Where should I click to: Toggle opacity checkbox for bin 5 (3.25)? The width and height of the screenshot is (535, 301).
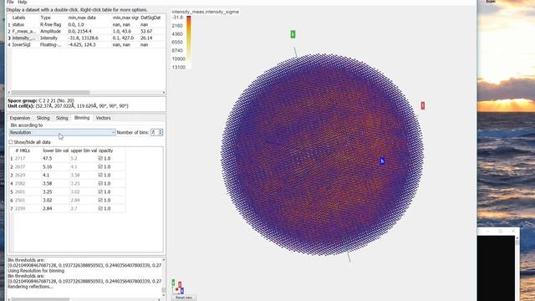point(100,191)
